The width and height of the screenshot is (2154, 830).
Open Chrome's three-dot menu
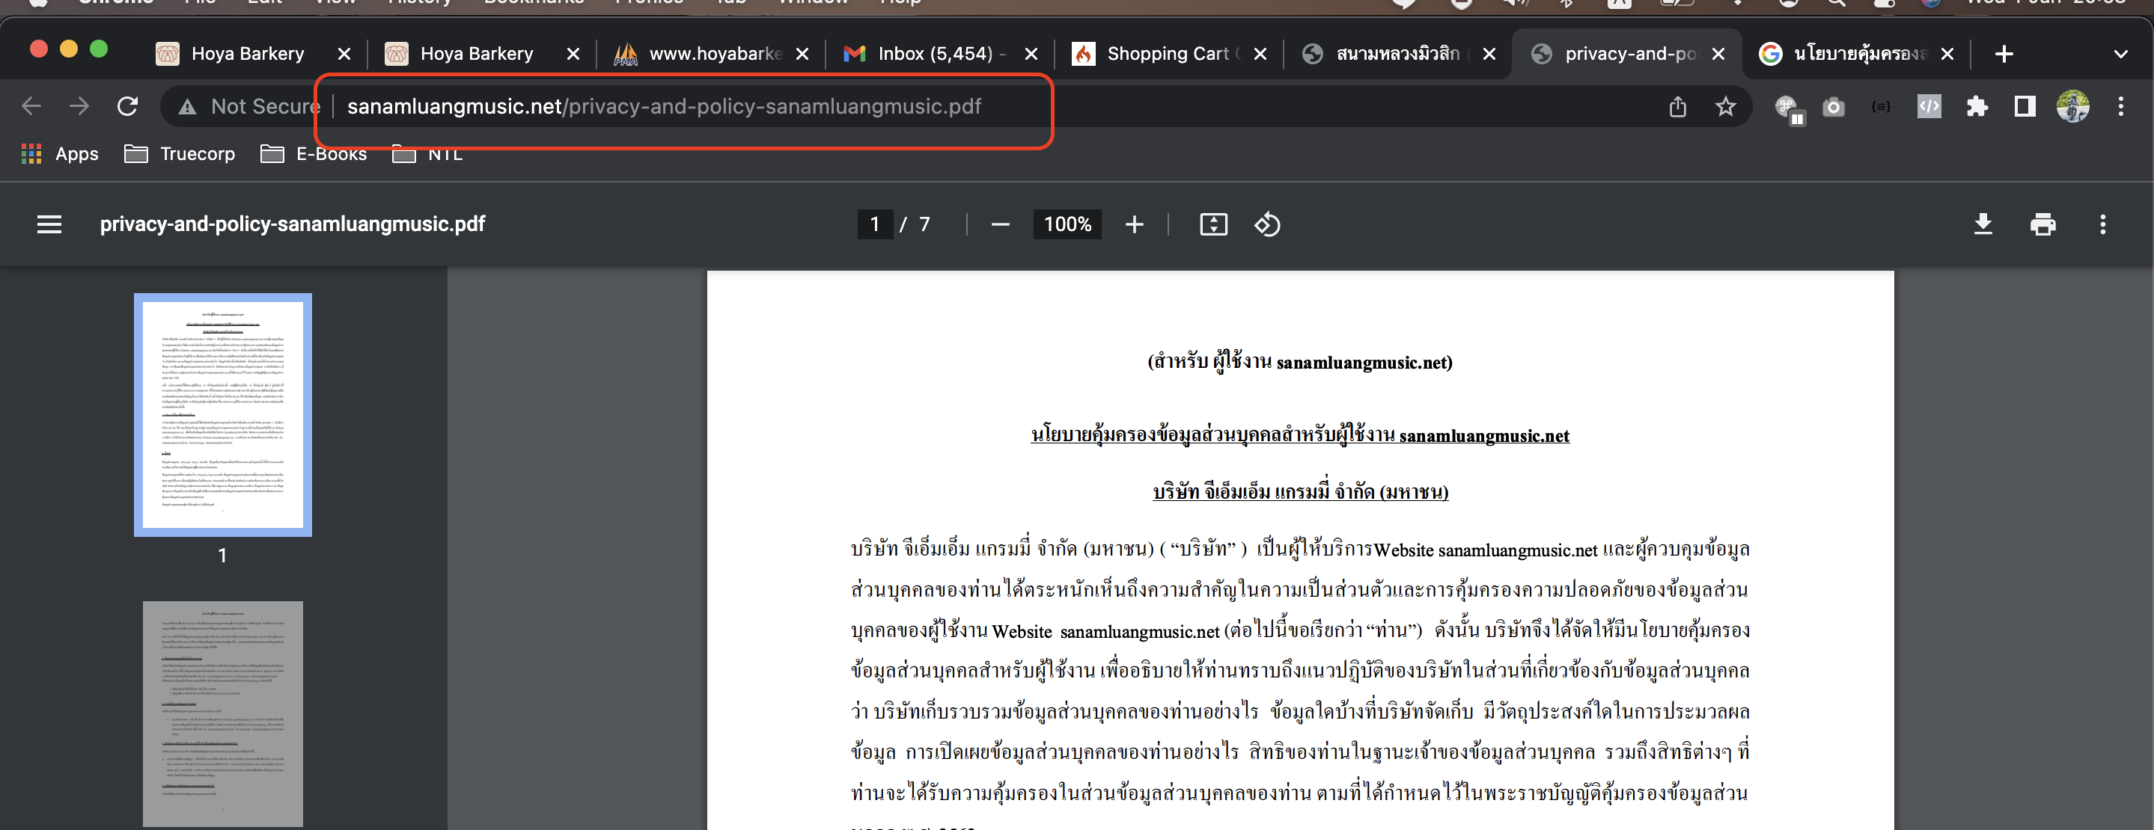coord(2120,106)
